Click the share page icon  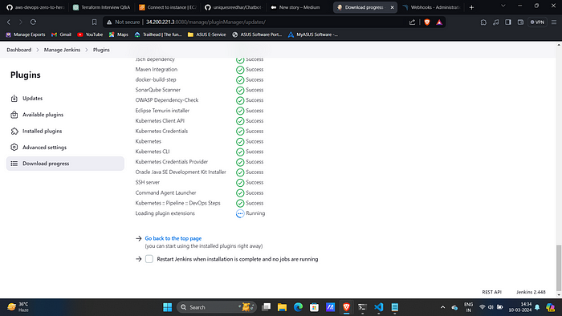(412, 22)
